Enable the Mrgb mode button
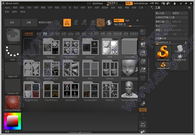This screenshot has width=195, height=135. [119, 20]
